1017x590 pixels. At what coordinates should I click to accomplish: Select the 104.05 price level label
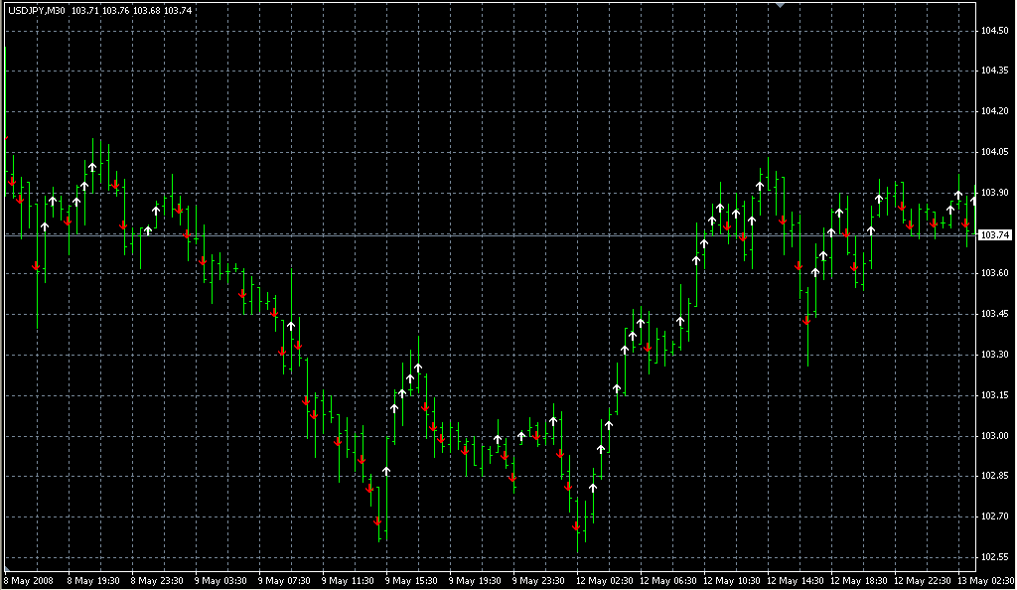pyautogui.click(x=995, y=152)
